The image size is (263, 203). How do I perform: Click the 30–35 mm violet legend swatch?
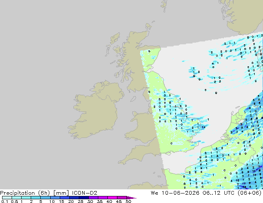(x=93, y=198)
